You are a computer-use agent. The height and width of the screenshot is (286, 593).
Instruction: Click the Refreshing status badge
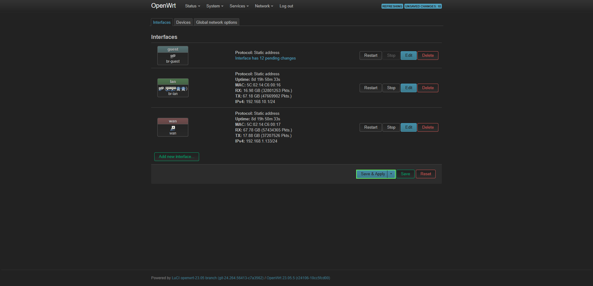[392, 6]
